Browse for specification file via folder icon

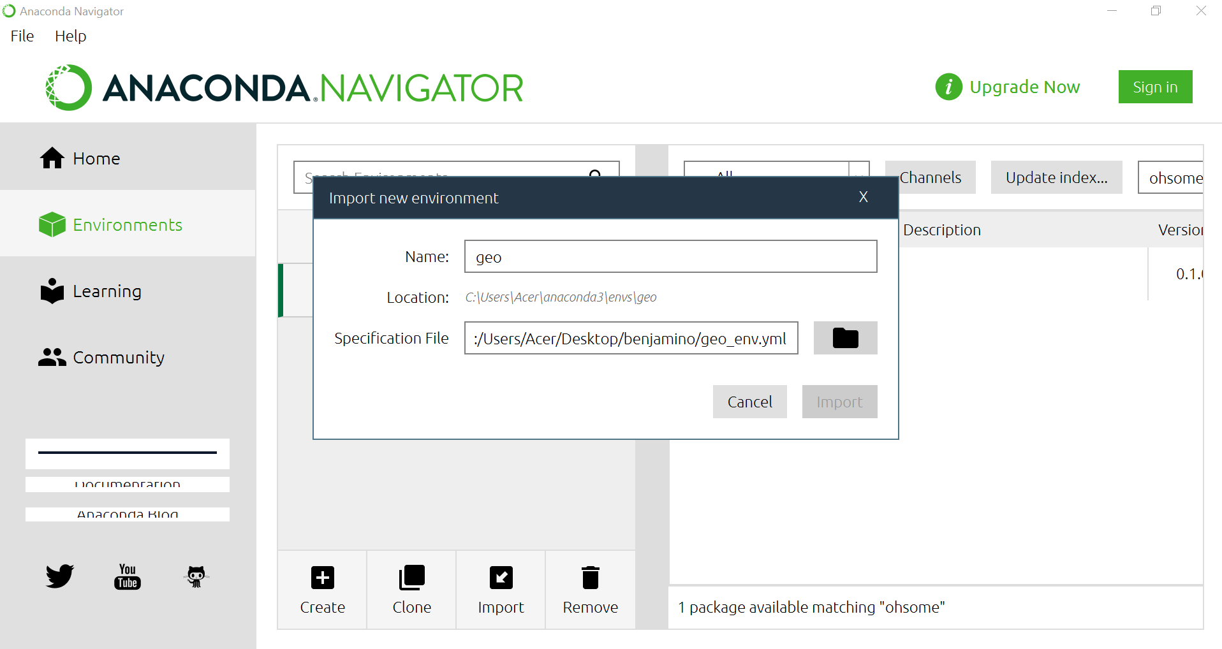[846, 338]
